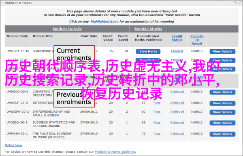
Task: Click overall mark 53 for UMSCUF-20-2
Action: point(143,103)
